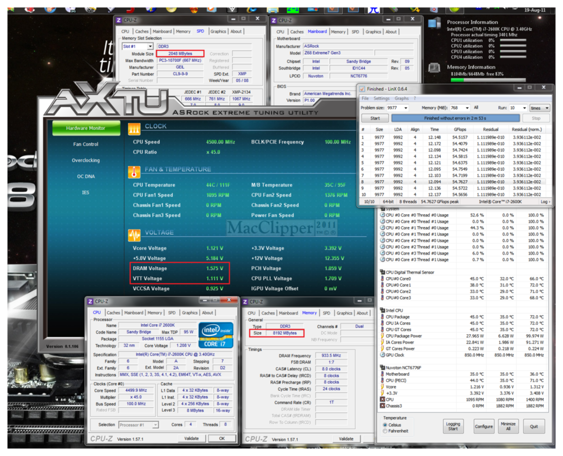The height and width of the screenshot is (456, 563).
Task: Click the Stop button in LinX
Action: coord(536,118)
